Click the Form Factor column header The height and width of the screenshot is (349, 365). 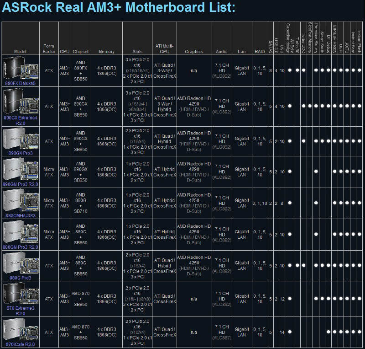[x=49, y=49]
